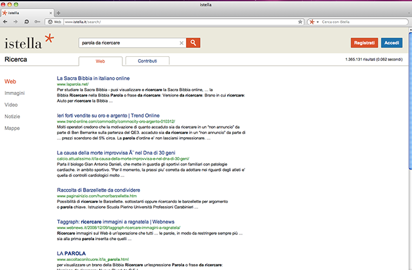Select Immagini in the left sidebar
412x270 pixels.
(15, 93)
